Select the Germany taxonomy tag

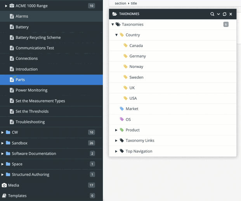click(x=137, y=56)
